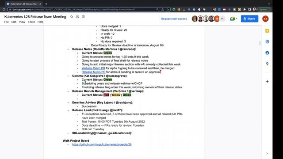This screenshot has width=283, height=159.
Task: Open the Google Tasks sidebar icon
Action: 267,42
